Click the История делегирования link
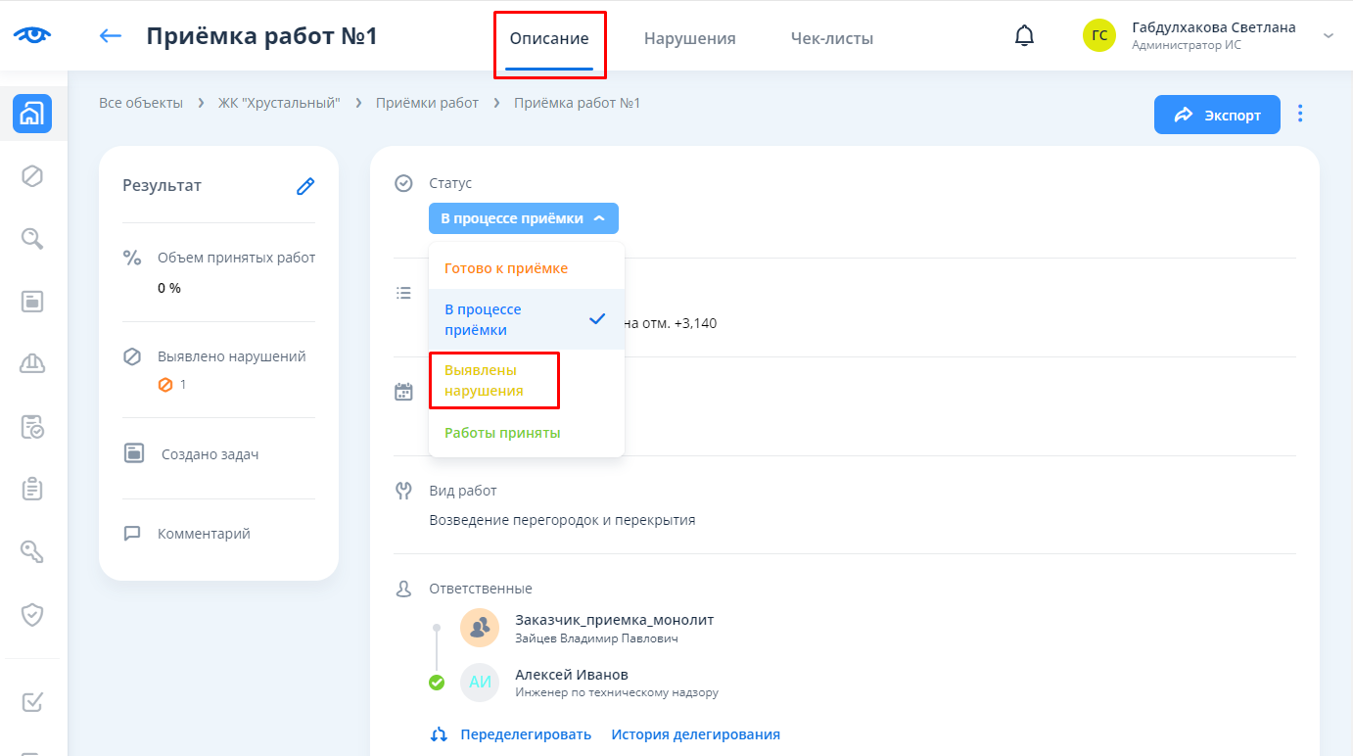1353x756 pixels. coord(695,734)
